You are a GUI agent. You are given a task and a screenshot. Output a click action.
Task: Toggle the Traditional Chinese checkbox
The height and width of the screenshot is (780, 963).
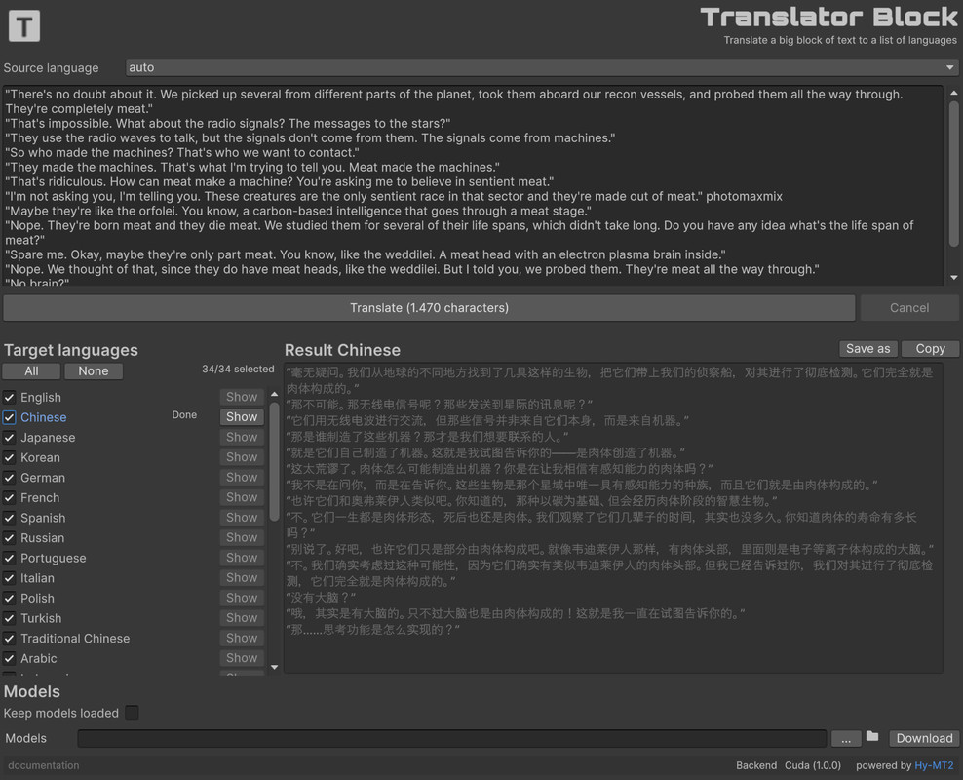9,638
